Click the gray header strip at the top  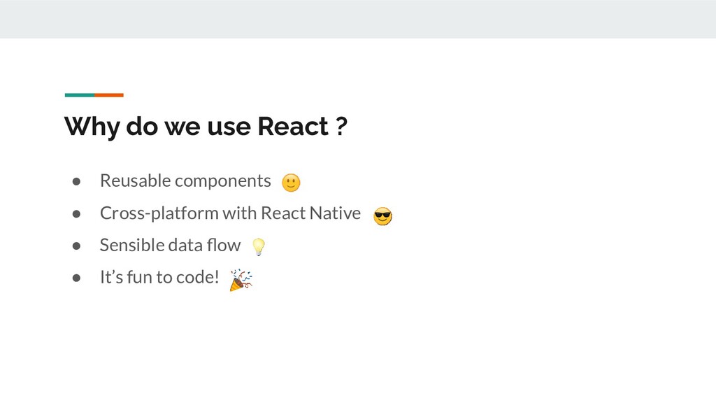[358, 19]
